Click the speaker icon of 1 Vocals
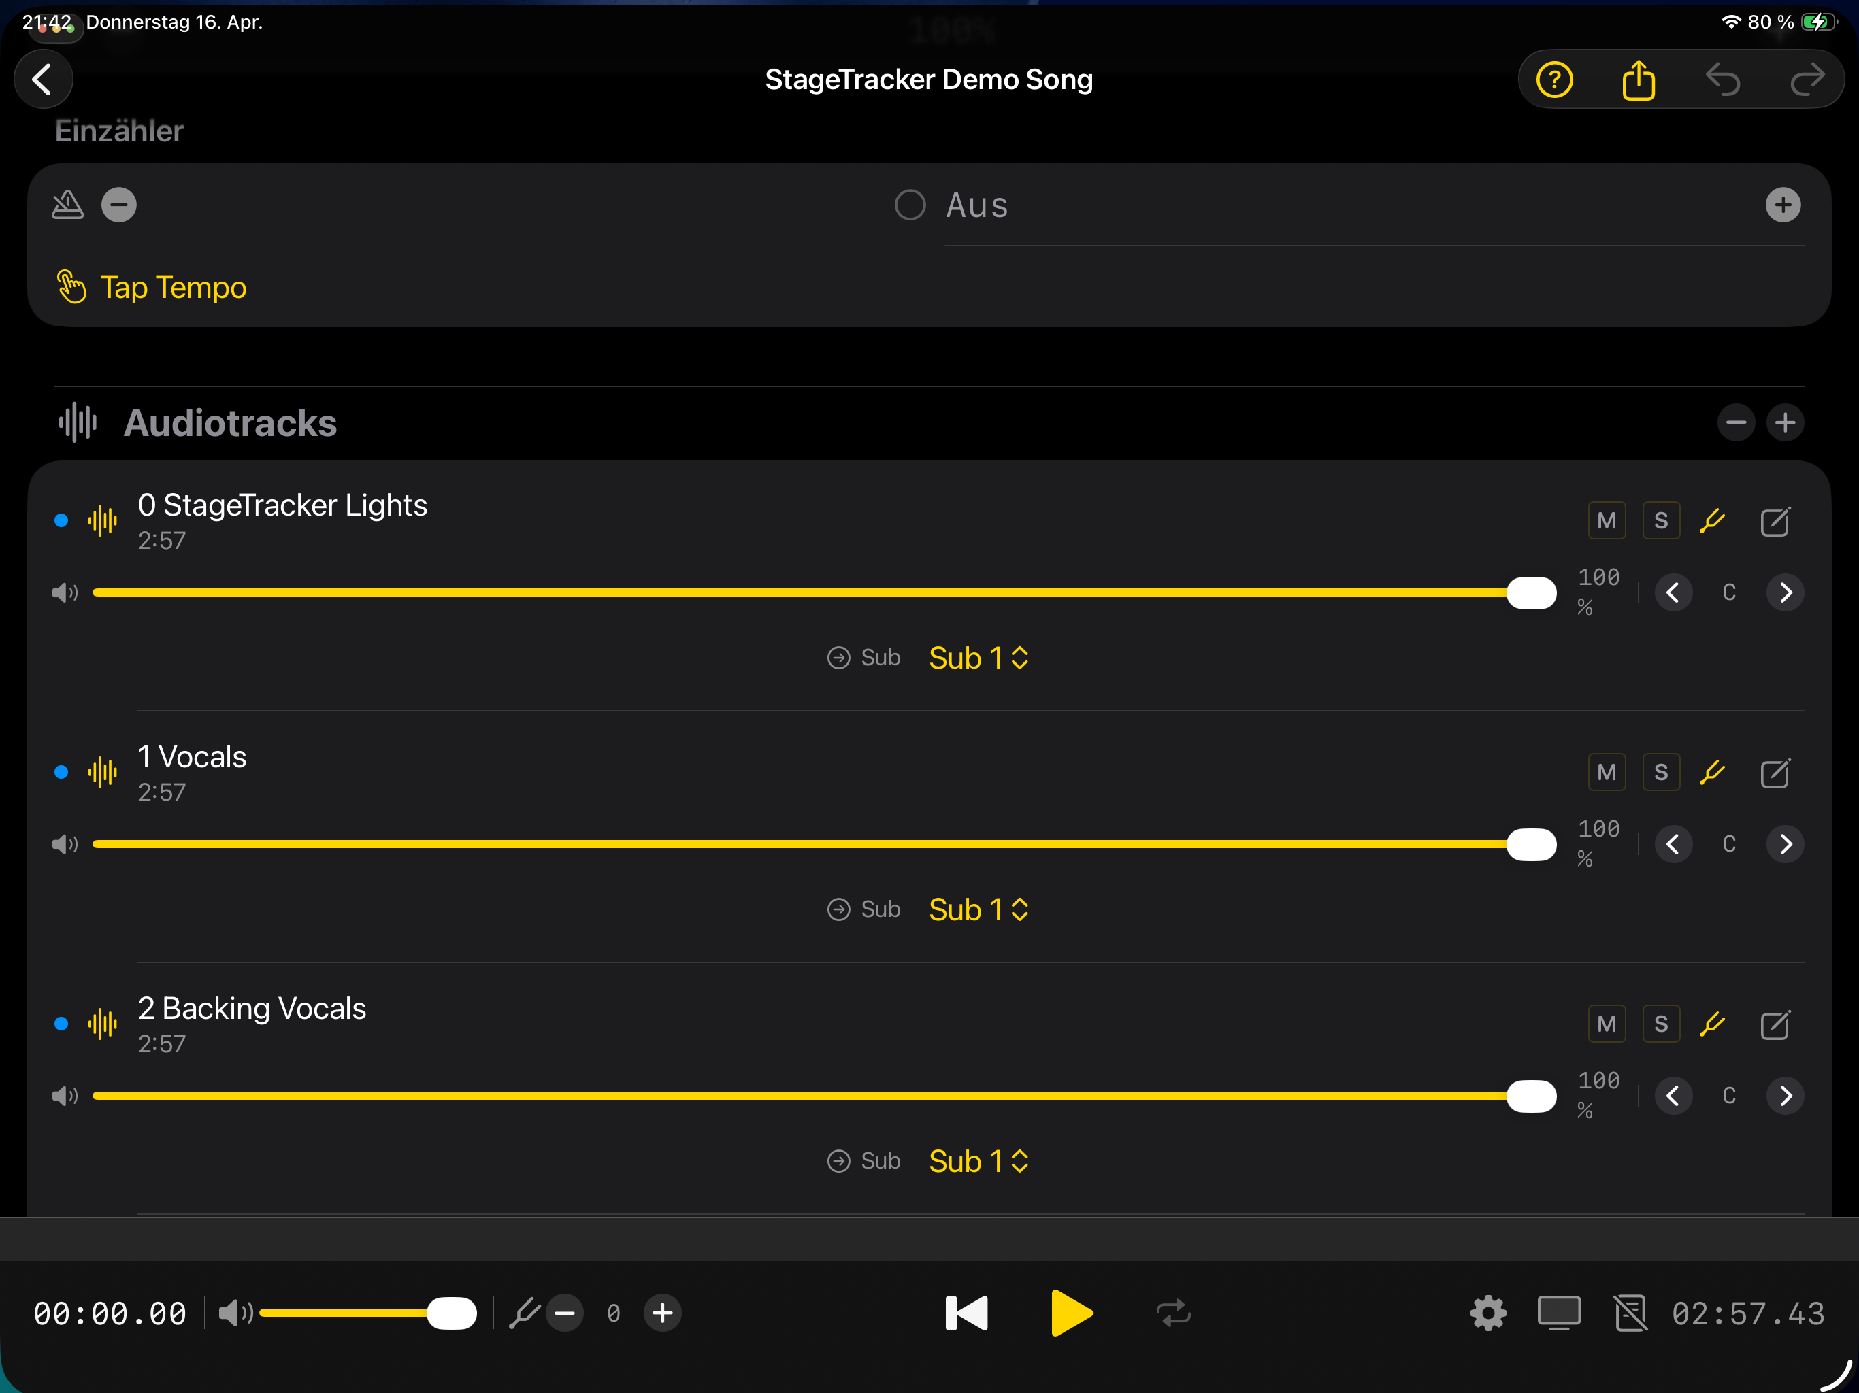1859x1393 pixels. [65, 844]
